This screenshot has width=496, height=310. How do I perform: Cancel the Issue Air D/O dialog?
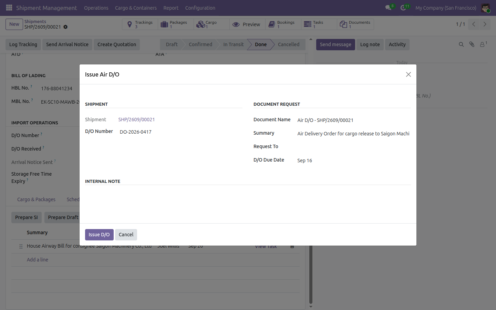click(126, 235)
